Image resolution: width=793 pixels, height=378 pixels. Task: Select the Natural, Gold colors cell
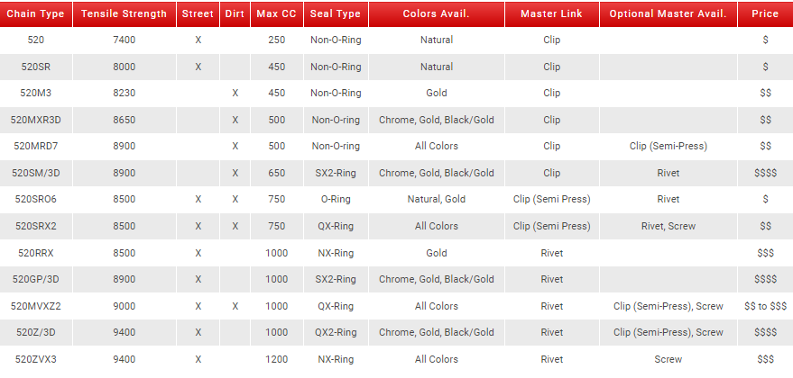437,200
